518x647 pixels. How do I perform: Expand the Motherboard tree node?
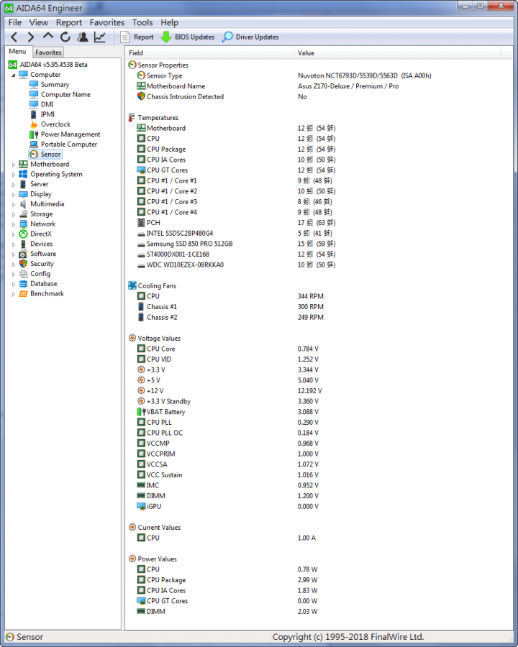click(14, 165)
